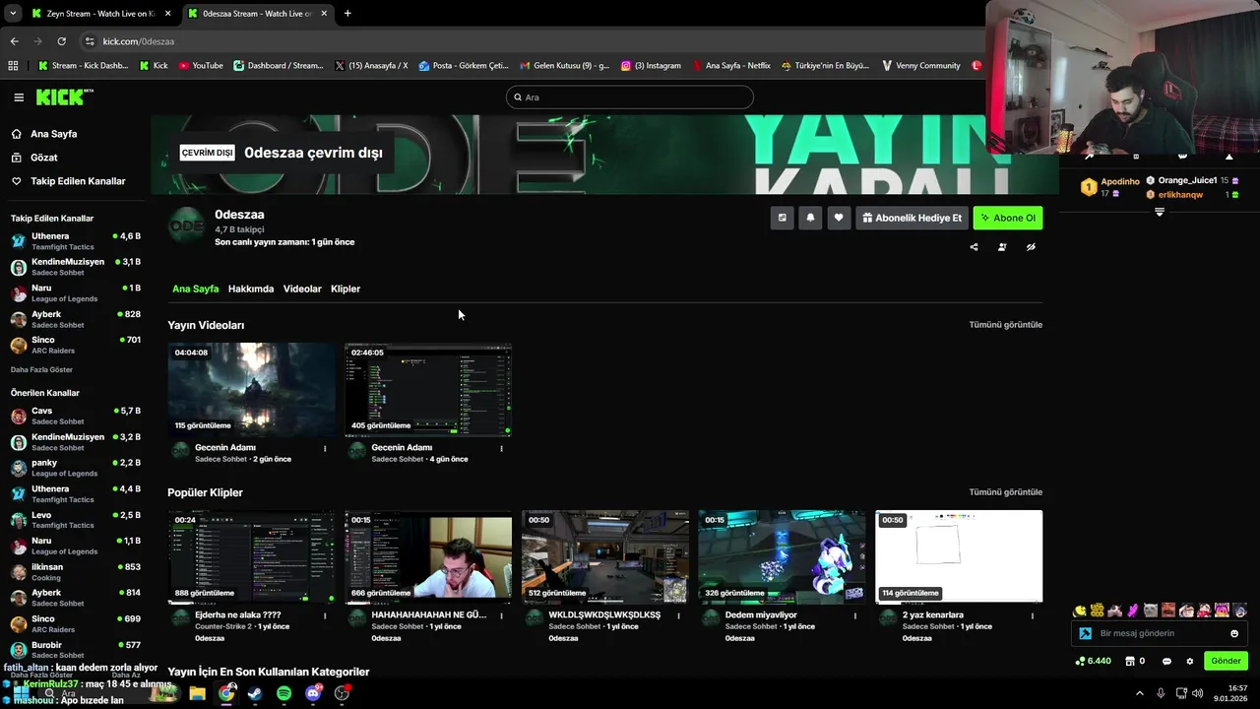The height and width of the screenshot is (709, 1260).
Task: Open options menu for HAHAHAHAHAHAH clip
Action: pos(501,615)
